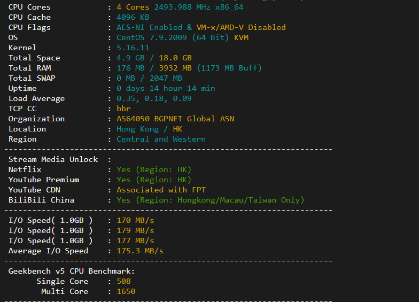The image size is (419, 302).
Task: Click the Total RAM value 176 MB / 3932 MB
Action: (154, 68)
